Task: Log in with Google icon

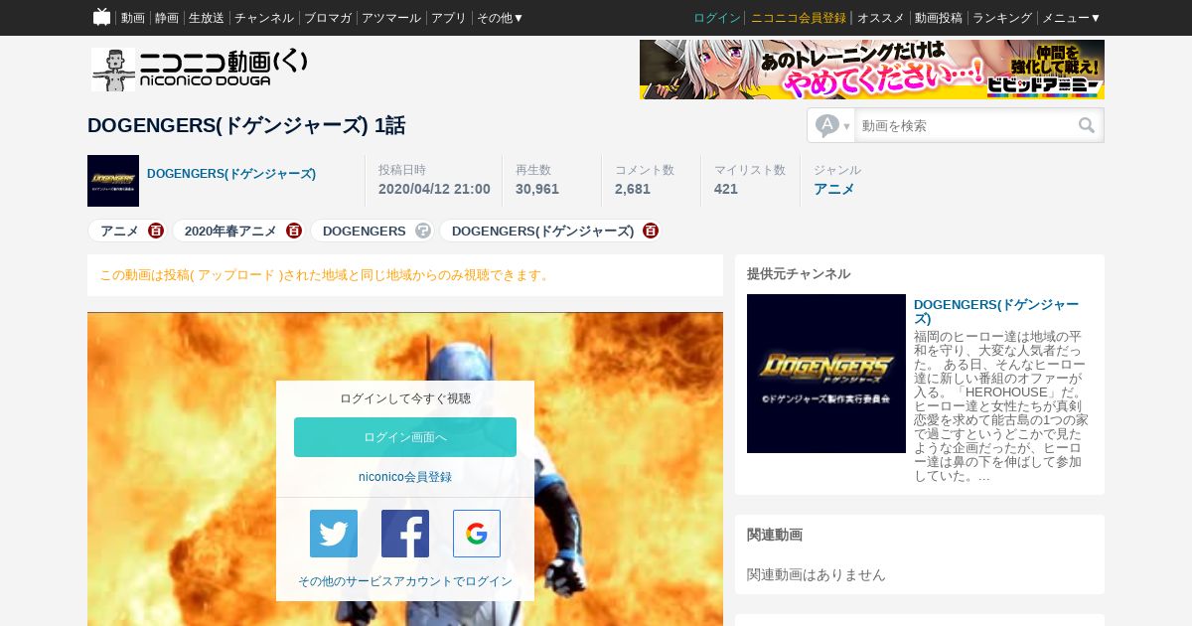Action: point(477,534)
